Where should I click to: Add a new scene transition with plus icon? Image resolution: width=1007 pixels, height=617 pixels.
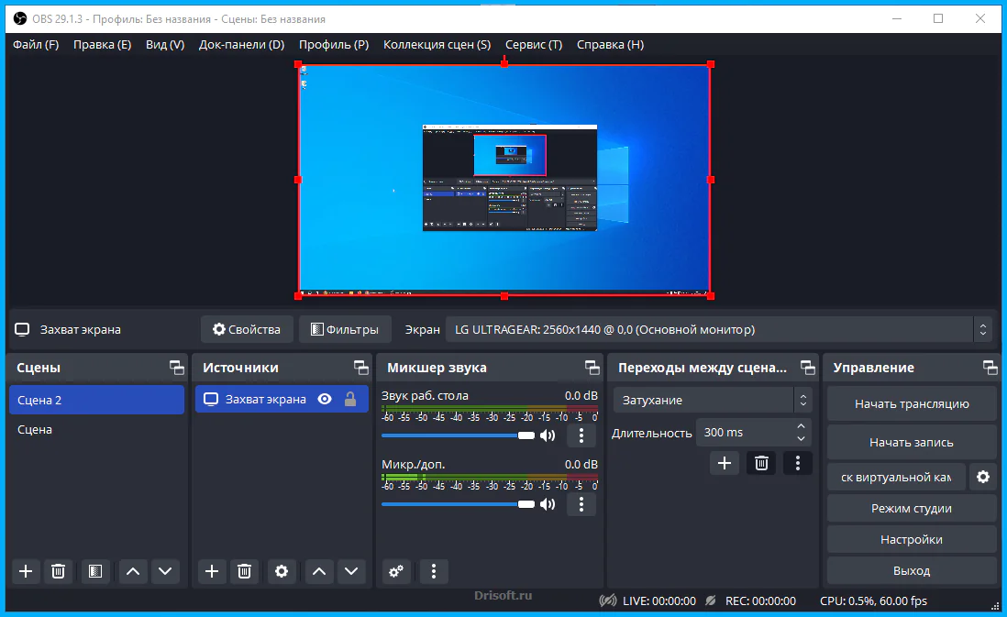tap(724, 463)
